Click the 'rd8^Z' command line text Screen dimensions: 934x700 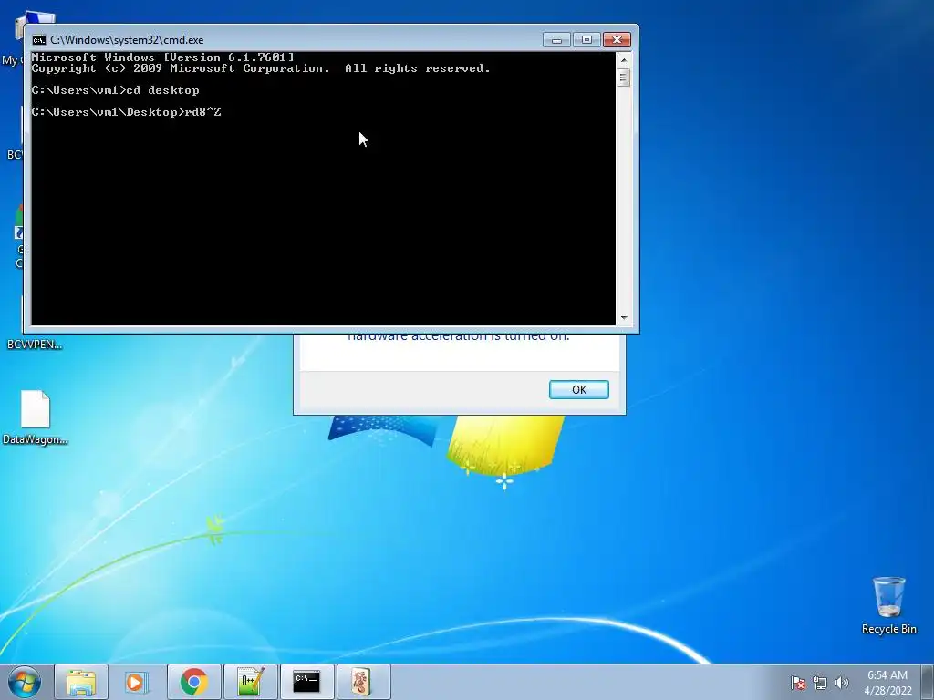[203, 112]
